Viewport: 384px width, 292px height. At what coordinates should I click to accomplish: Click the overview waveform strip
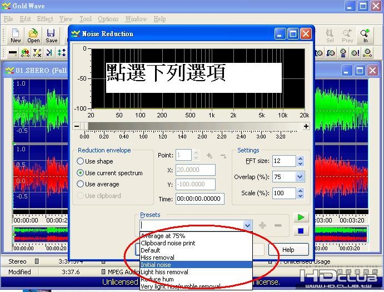(41, 234)
